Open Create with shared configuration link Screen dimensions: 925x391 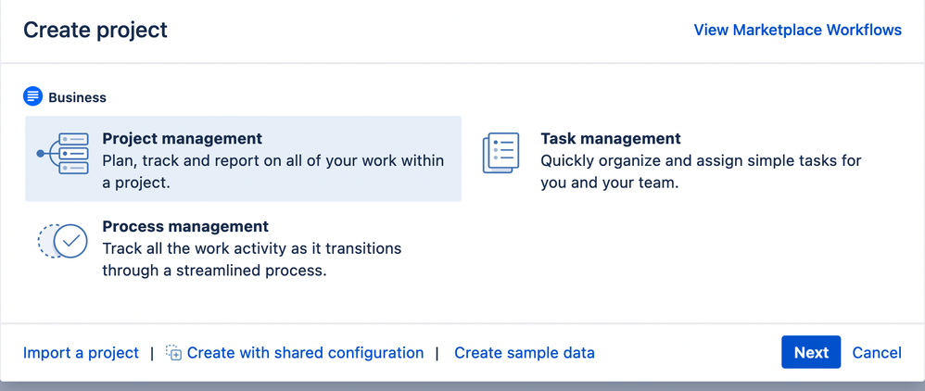[x=305, y=353]
